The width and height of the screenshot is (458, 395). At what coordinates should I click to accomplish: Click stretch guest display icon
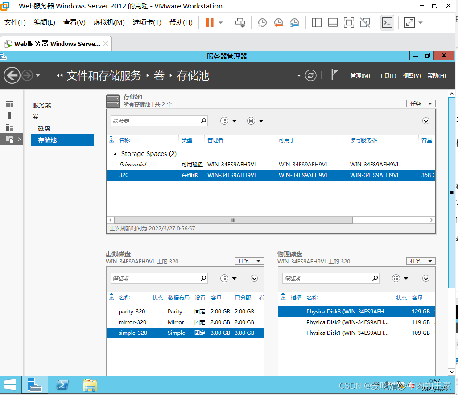tap(409, 22)
